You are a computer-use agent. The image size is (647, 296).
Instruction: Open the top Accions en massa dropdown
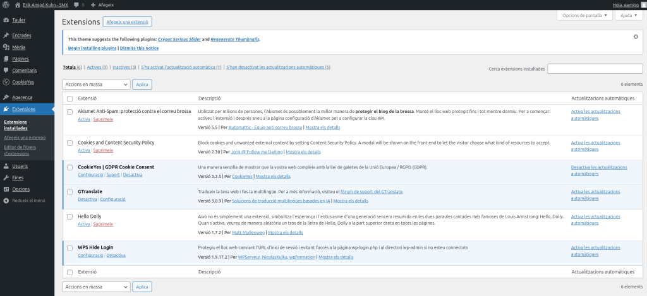click(96, 85)
